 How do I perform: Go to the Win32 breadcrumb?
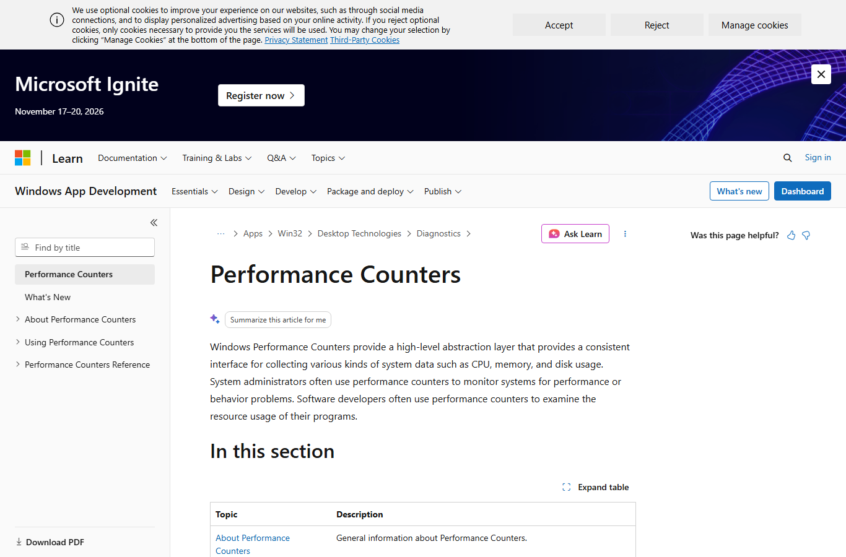pyautogui.click(x=290, y=233)
